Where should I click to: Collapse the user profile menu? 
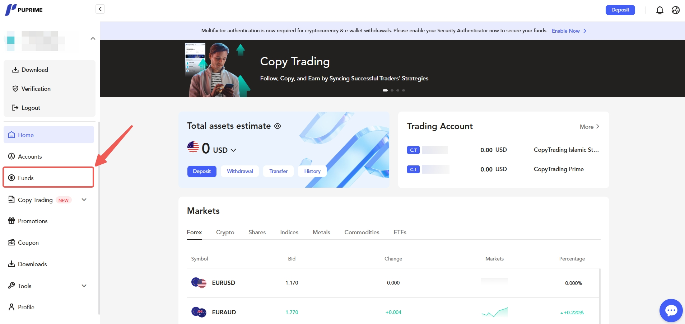point(93,38)
